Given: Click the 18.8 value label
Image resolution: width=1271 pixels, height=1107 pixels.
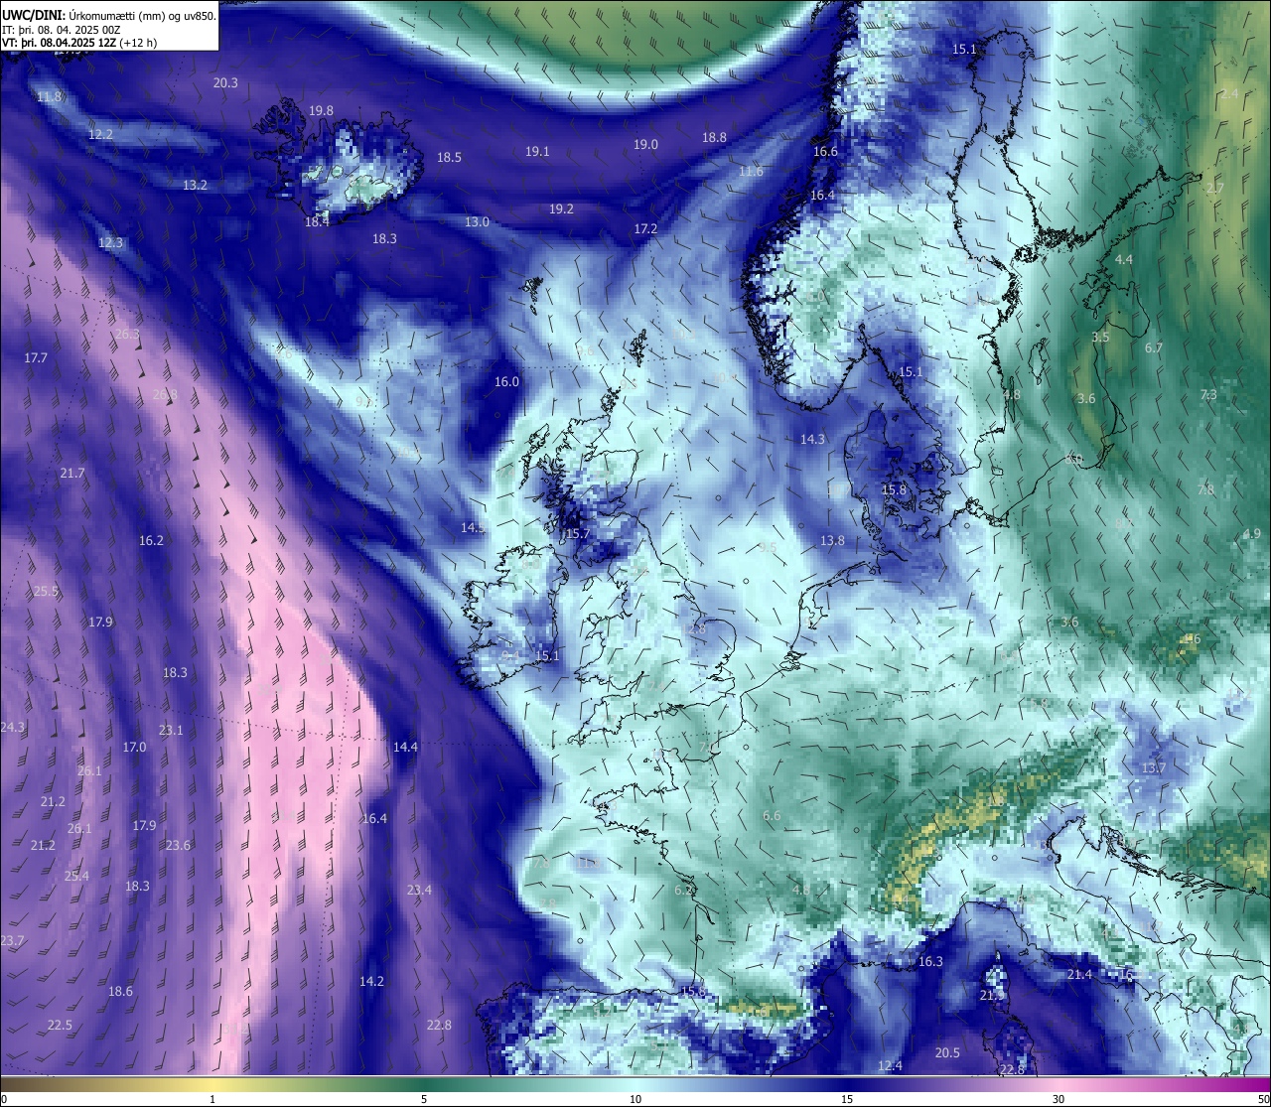Looking at the screenshot, I should click(x=714, y=138).
